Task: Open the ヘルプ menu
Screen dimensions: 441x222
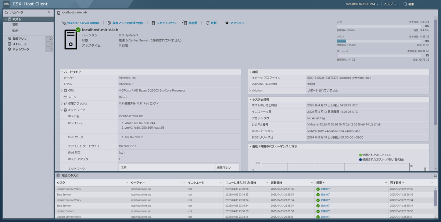Action: point(390,4)
